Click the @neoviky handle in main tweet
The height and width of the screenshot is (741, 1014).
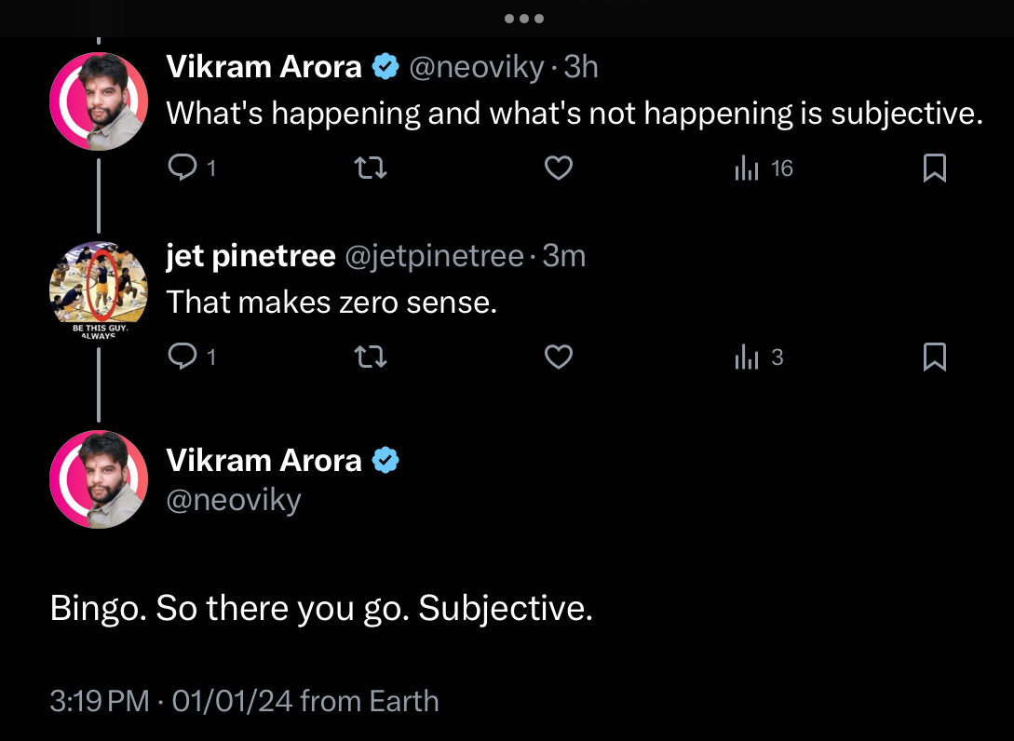click(233, 500)
